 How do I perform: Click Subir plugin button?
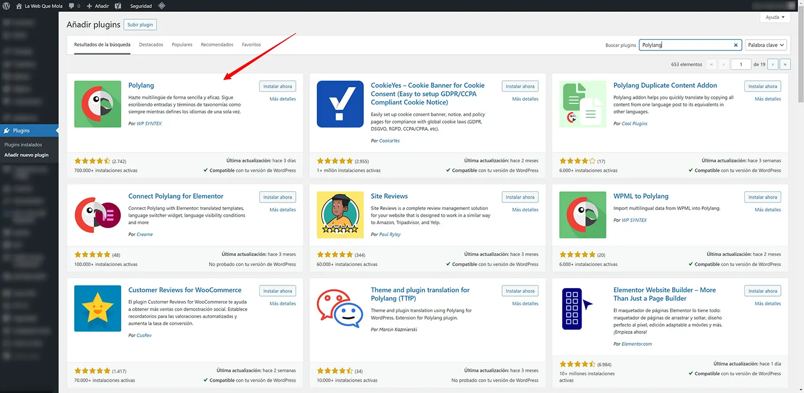point(139,24)
